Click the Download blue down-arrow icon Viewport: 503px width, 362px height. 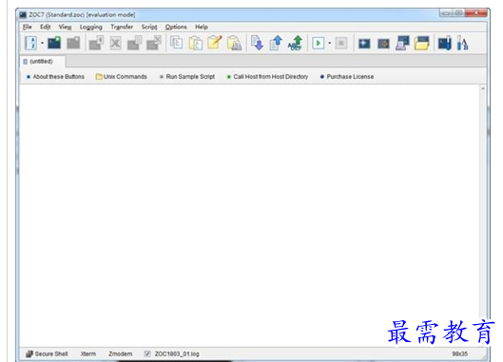click(257, 43)
